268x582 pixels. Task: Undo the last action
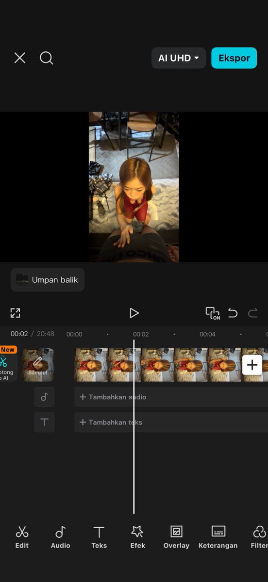pyautogui.click(x=233, y=313)
